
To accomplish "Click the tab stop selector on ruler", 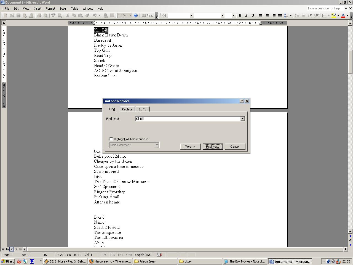I will (x=4, y=23).
